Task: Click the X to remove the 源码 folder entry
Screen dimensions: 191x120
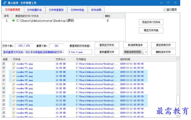Action: pos(107,21)
